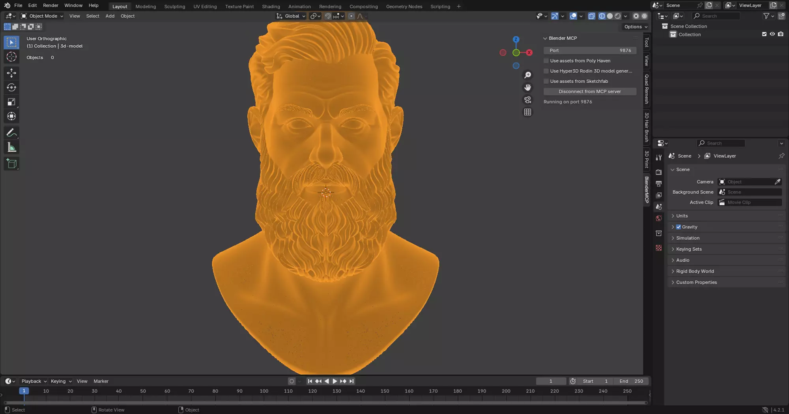Image resolution: width=789 pixels, height=414 pixels.
Task: Hide Collection with eye icon
Action: tap(772, 34)
